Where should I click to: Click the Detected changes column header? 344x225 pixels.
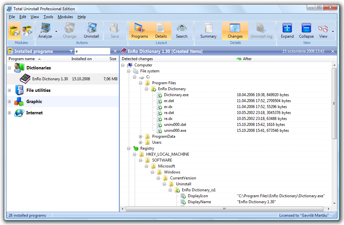[x=137, y=59]
